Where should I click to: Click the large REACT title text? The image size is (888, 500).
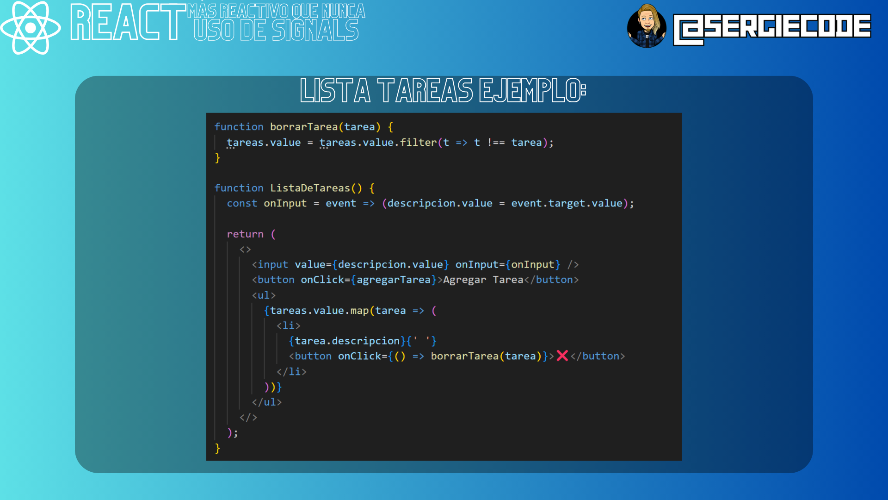click(x=128, y=23)
